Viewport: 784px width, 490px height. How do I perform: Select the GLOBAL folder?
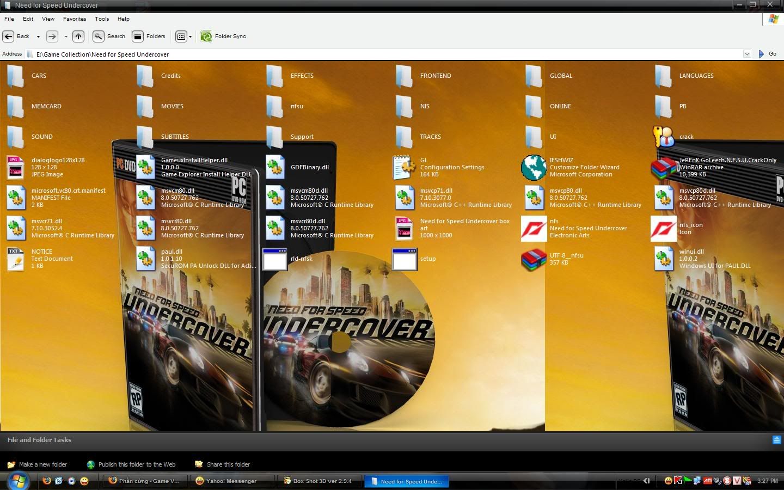[549, 76]
